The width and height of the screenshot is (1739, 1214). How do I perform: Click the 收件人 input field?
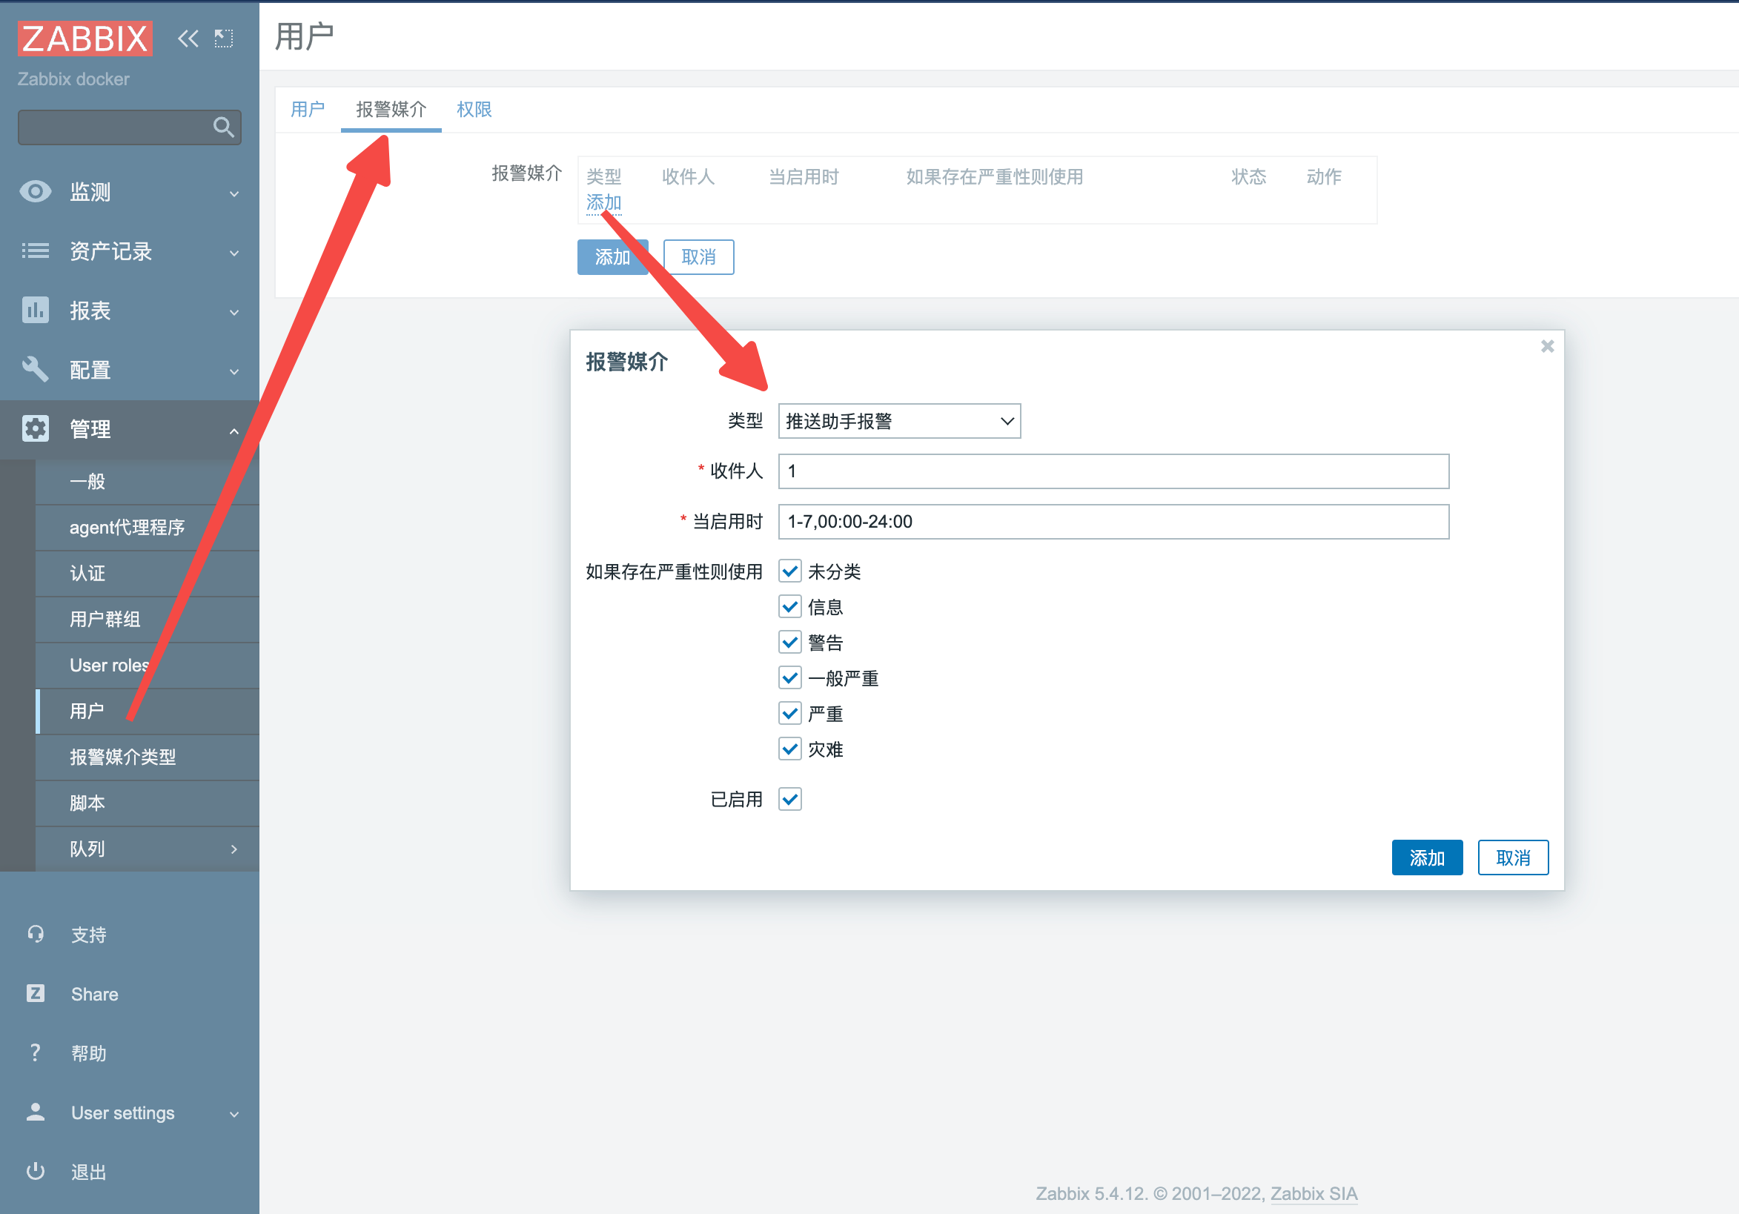pyautogui.click(x=1113, y=471)
